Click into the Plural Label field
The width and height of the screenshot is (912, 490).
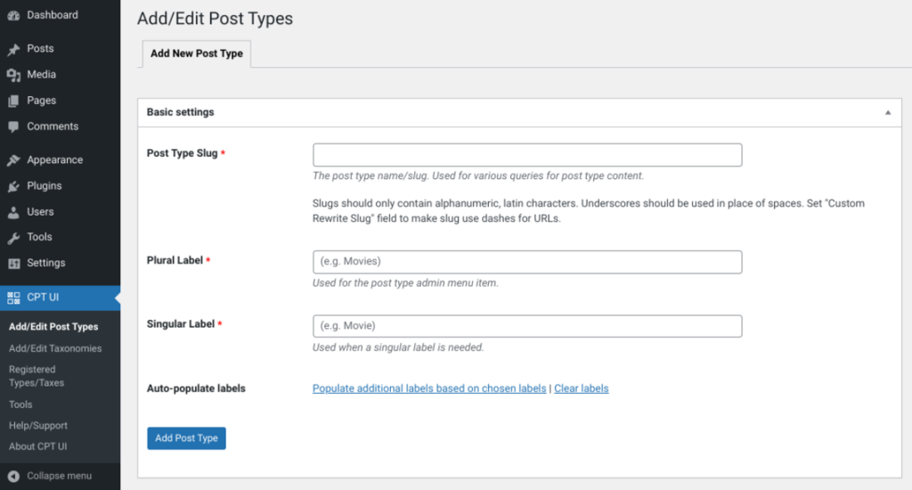(527, 262)
